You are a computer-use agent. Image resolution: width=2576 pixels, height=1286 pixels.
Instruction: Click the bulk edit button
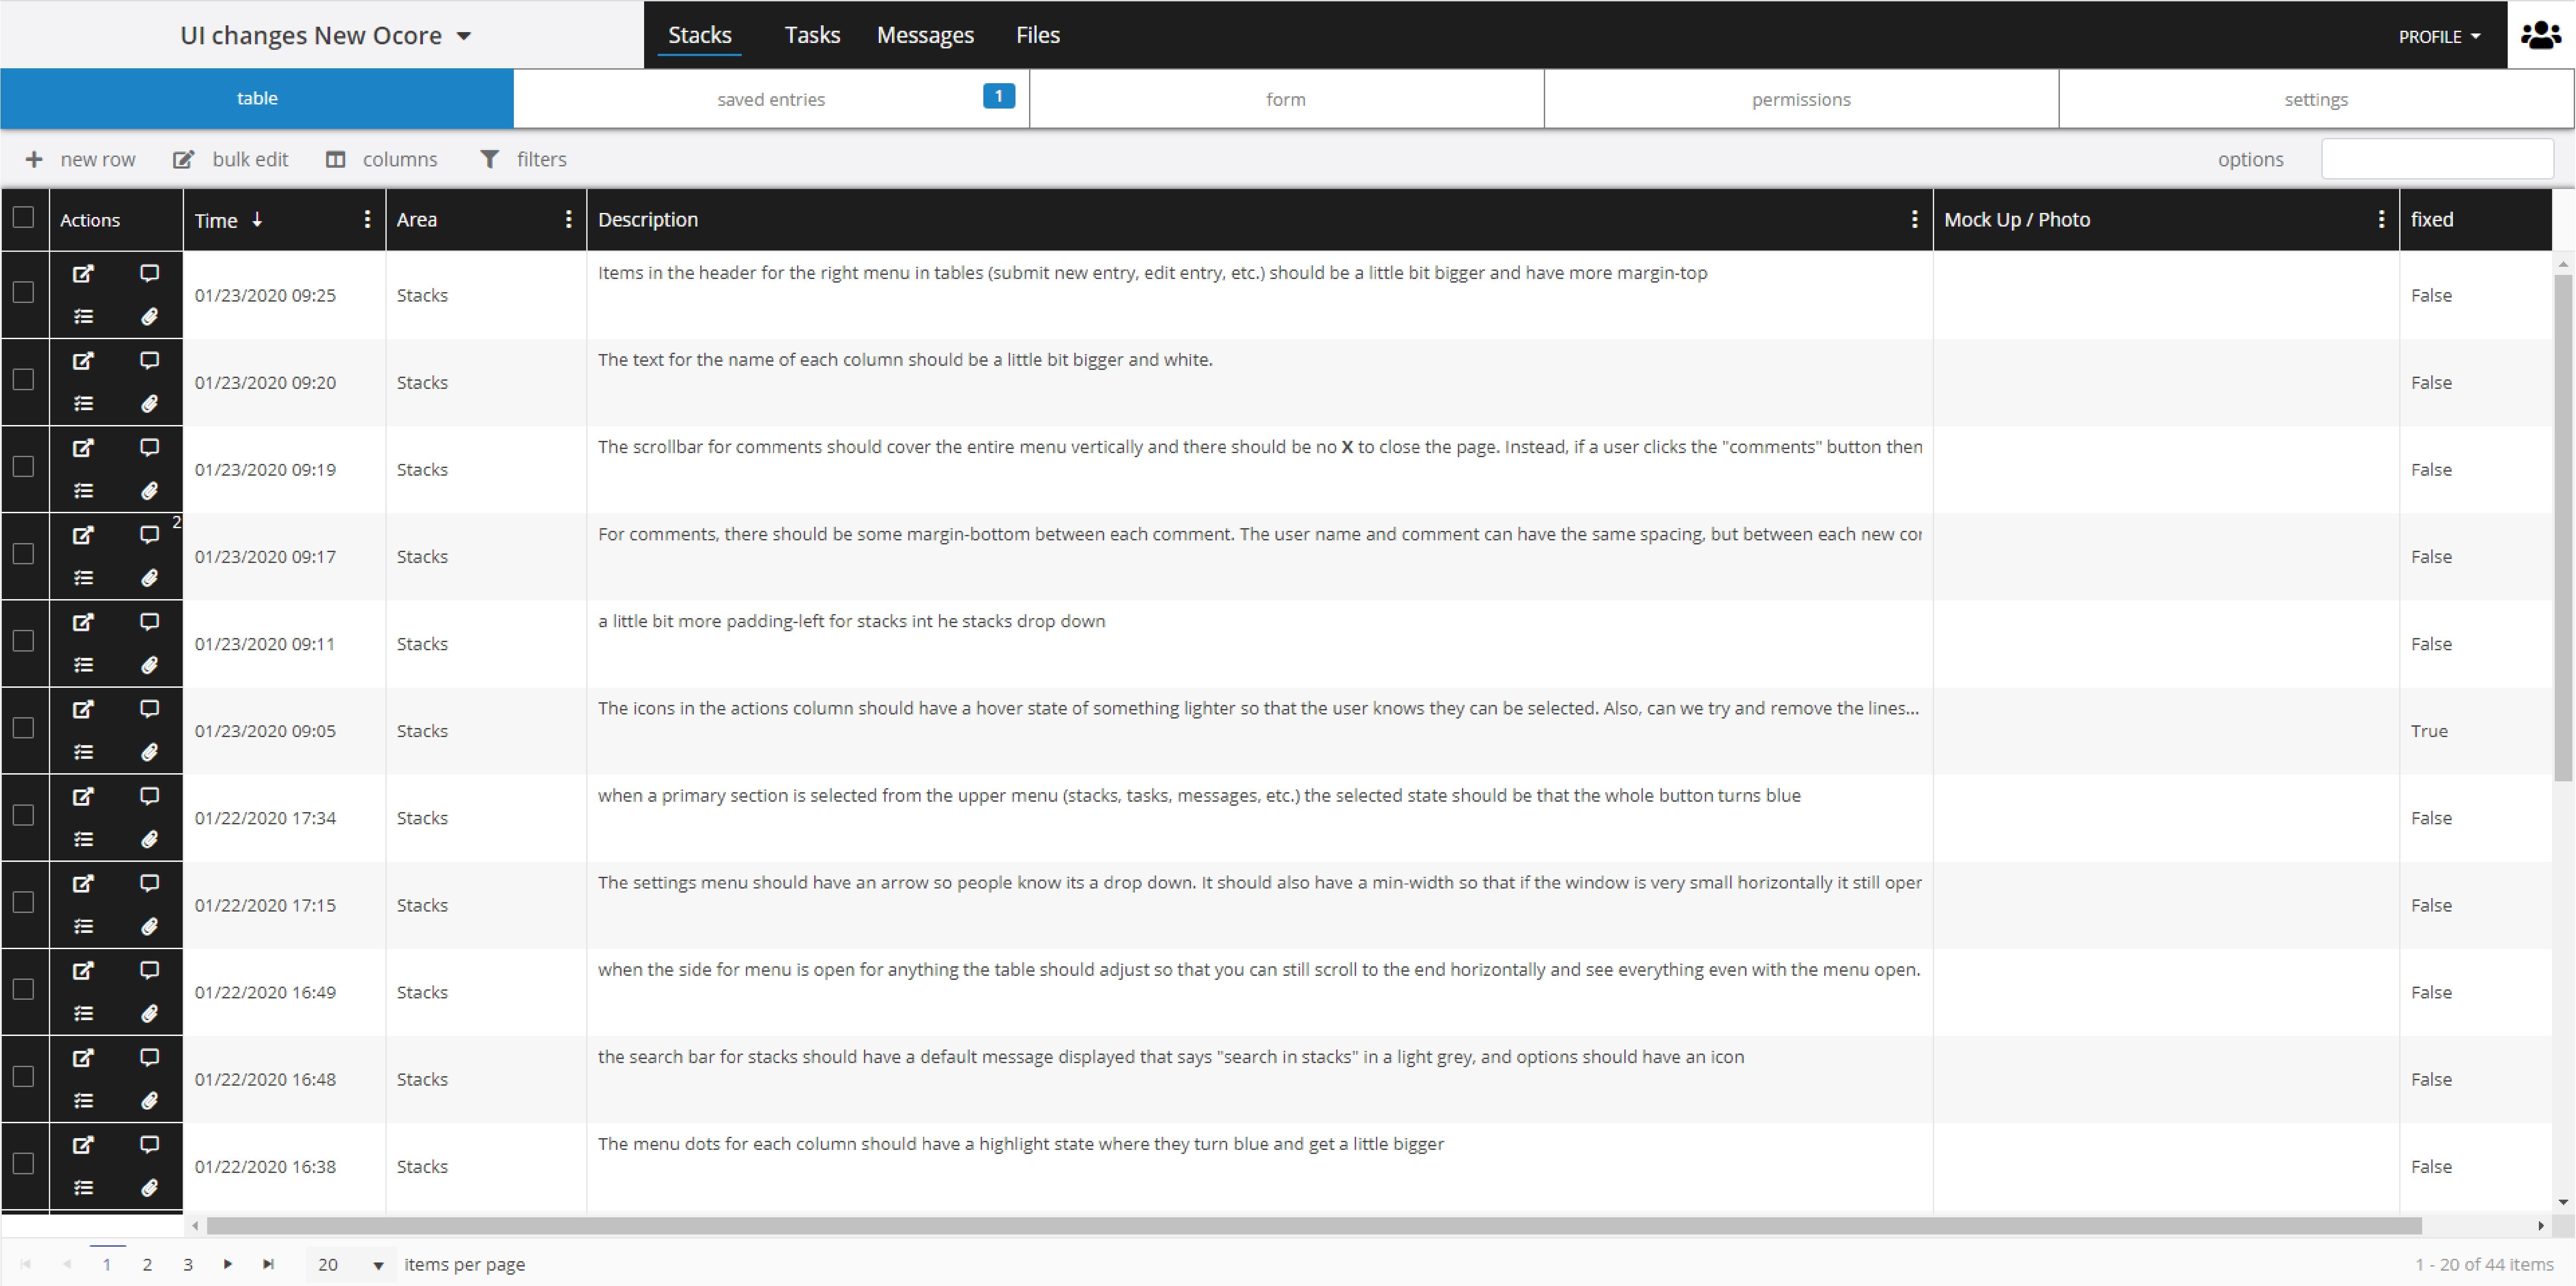[x=231, y=160]
